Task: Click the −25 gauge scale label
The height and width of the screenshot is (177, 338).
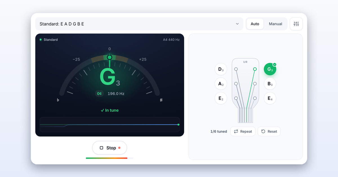Action: click(x=76, y=59)
